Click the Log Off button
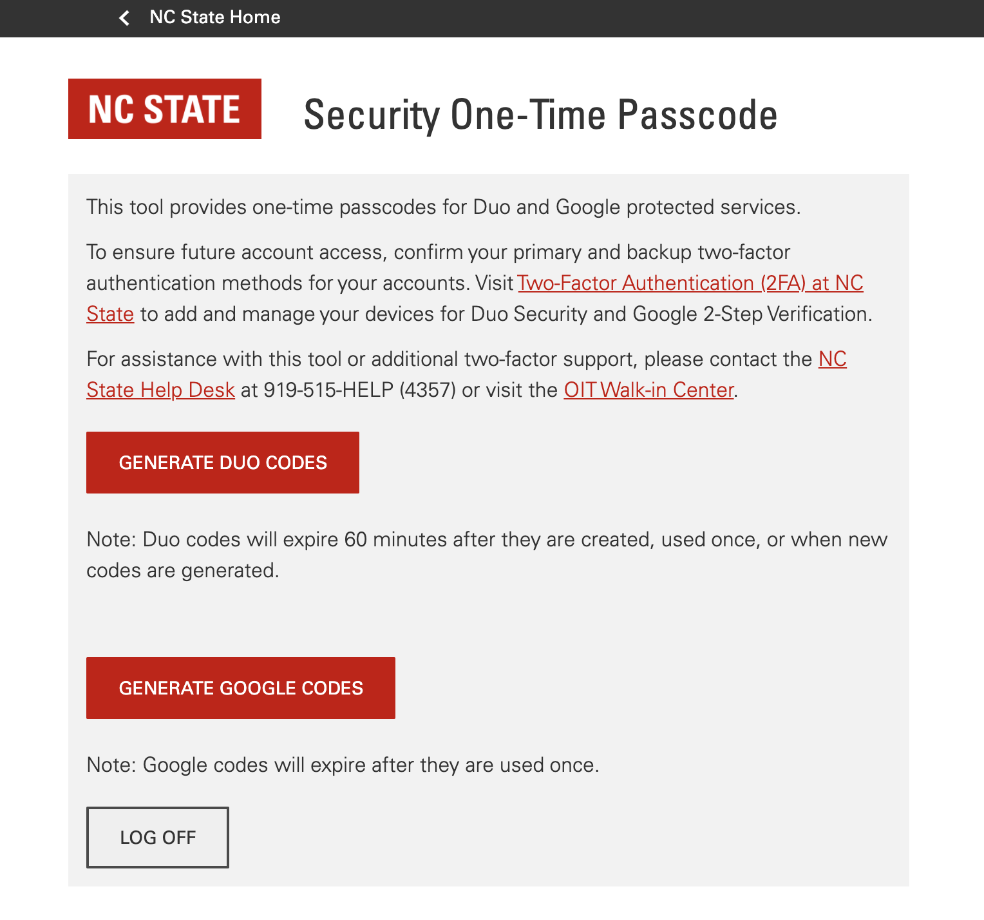Viewport: 984px width, 920px height. 158,837
